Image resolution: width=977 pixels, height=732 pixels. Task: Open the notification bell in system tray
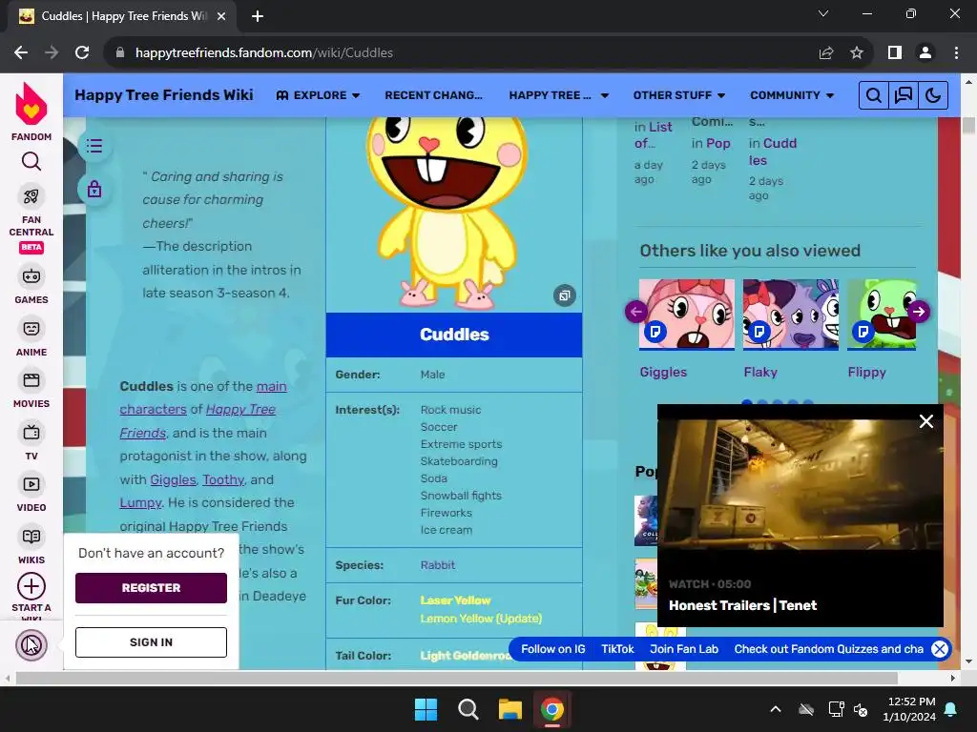pos(951,709)
